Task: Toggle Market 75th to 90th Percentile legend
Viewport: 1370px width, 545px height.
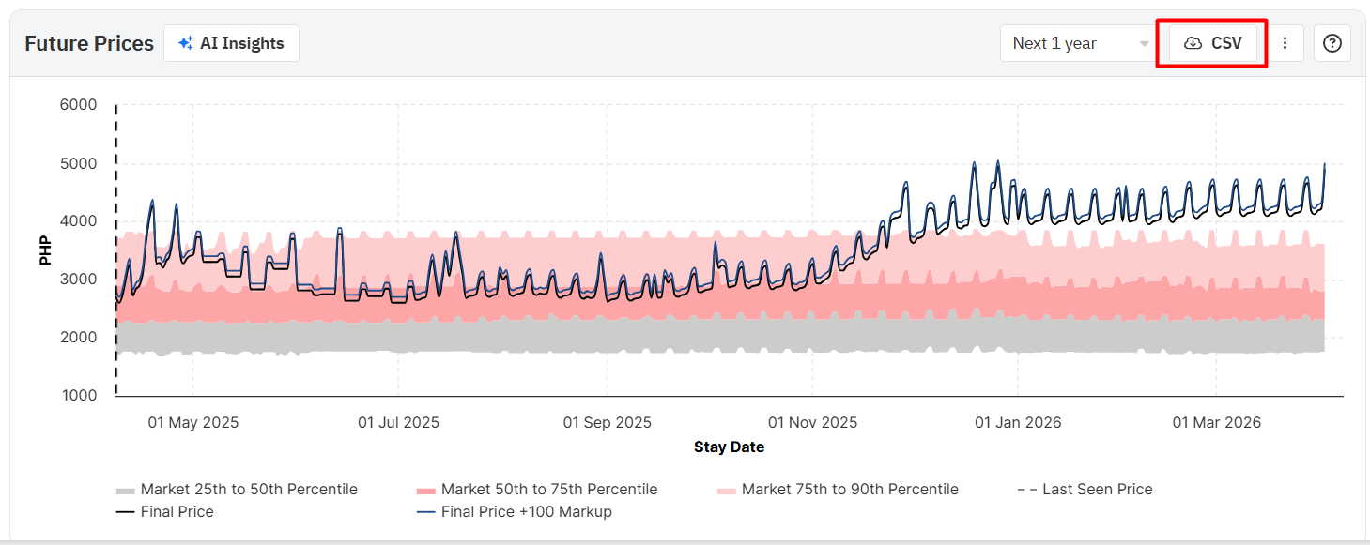Action: pos(849,489)
